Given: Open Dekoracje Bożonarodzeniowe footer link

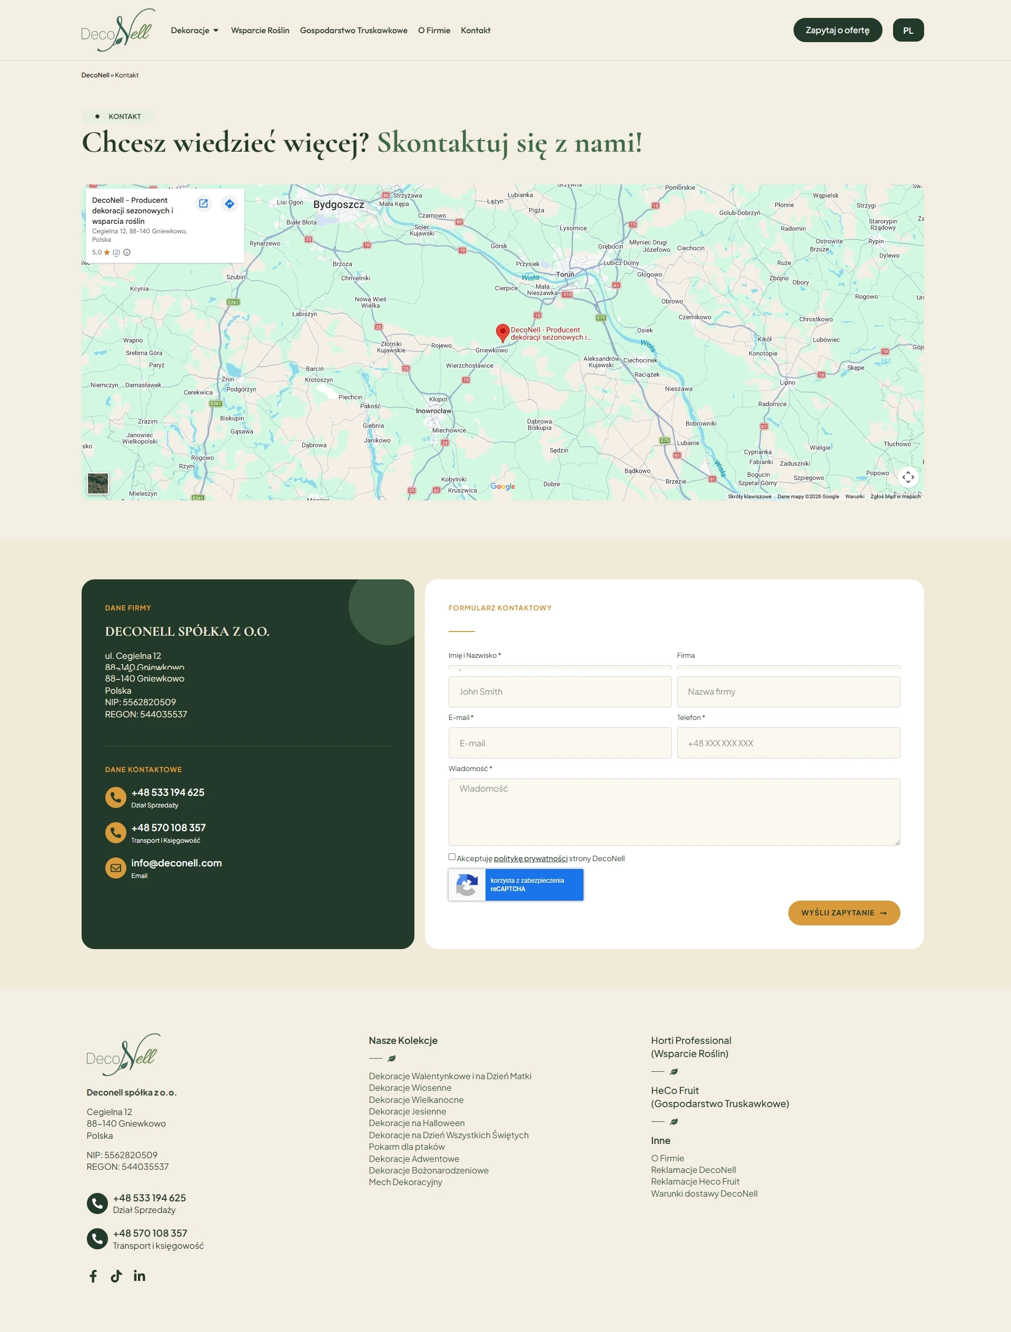Looking at the screenshot, I should pyautogui.click(x=429, y=1171).
